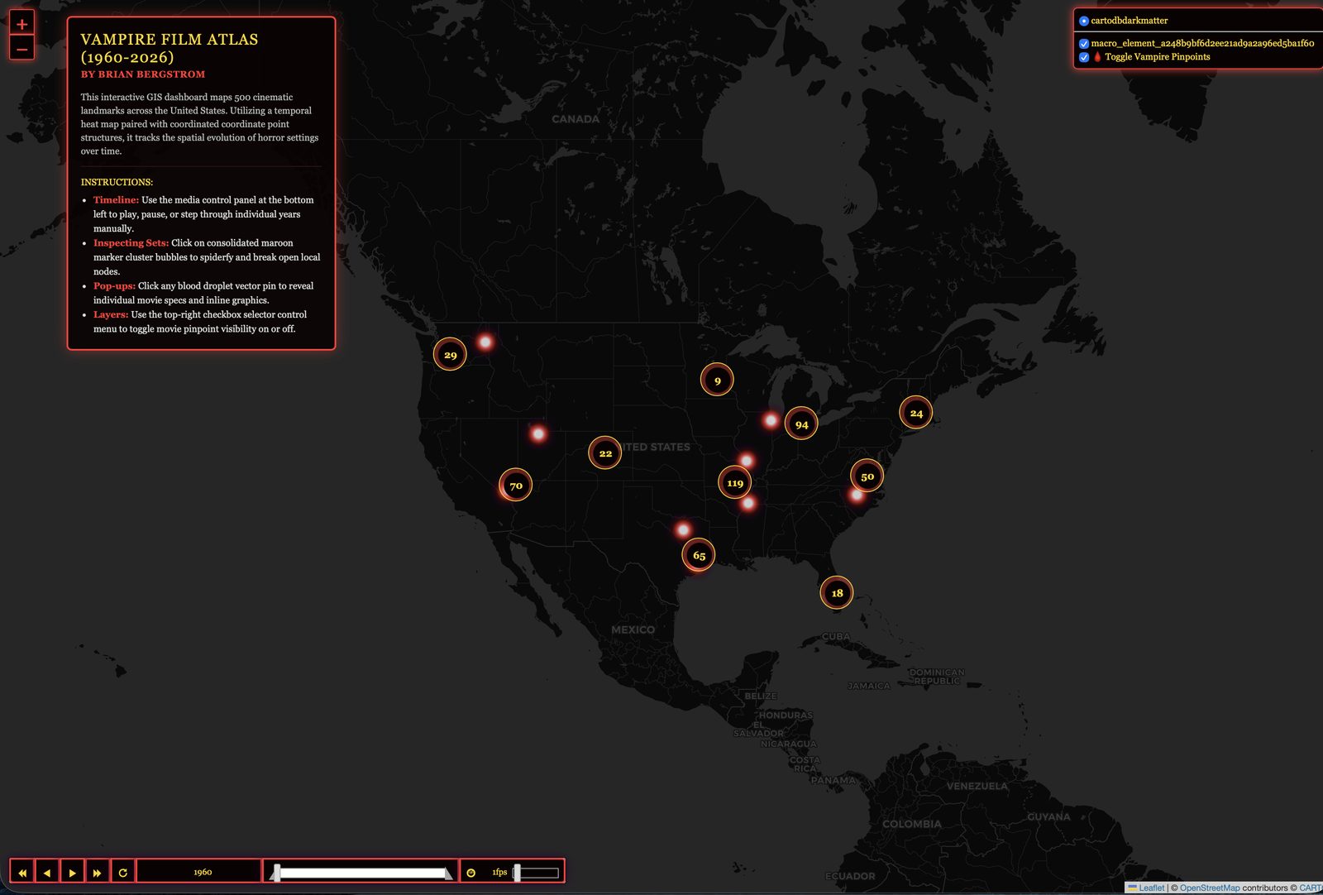The height and width of the screenshot is (895, 1323).
Task: Click the Vampire Film Atlas title
Action: (x=170, y=48)
